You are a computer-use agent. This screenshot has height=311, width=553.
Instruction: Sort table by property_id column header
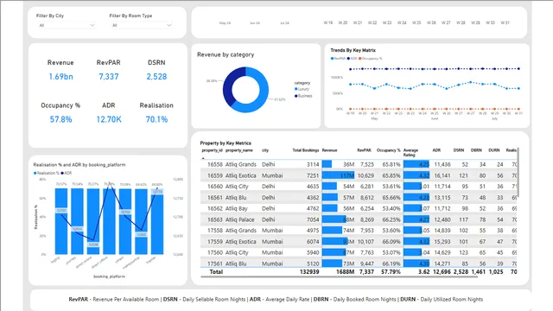coord(212,150)
